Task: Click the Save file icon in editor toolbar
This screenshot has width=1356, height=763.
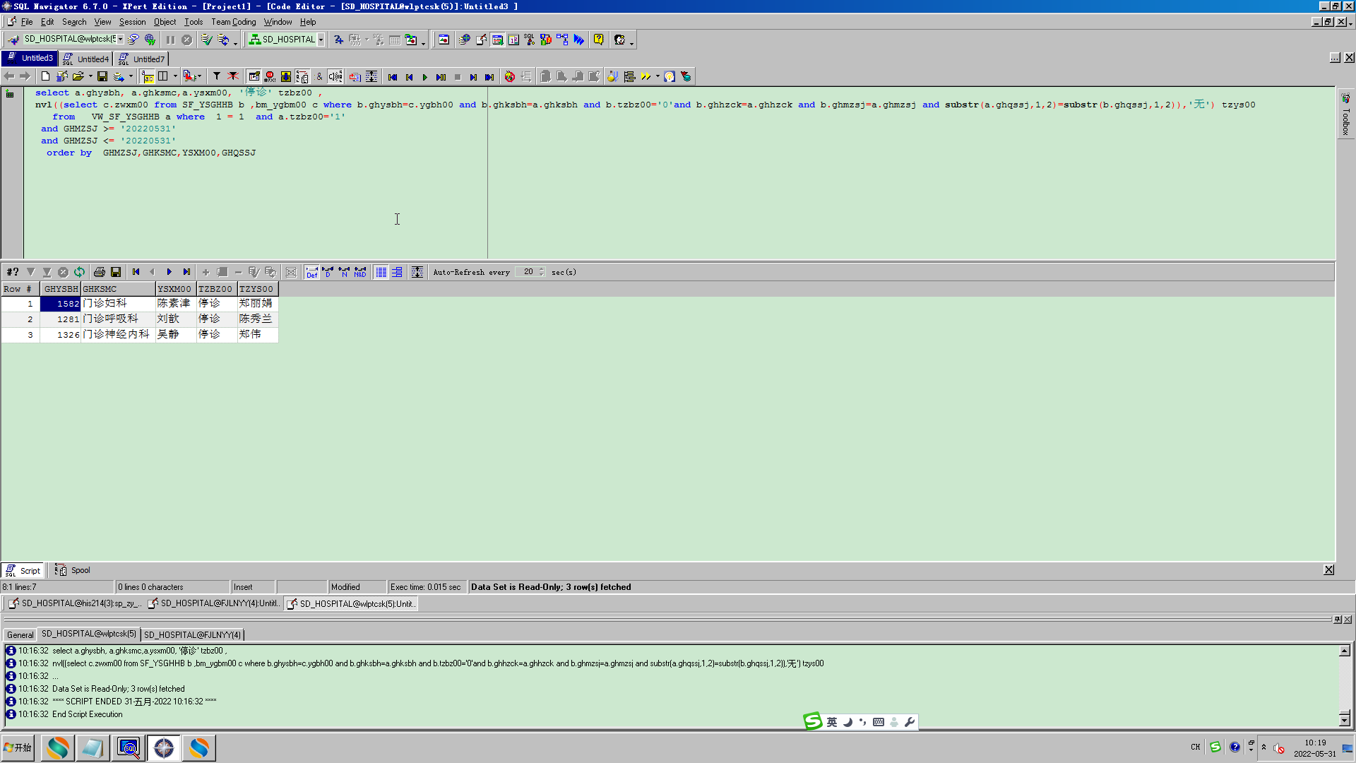Action: [102, 76]
